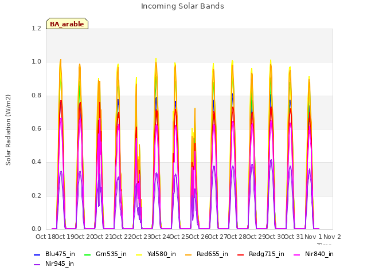The height and width of the screenshot is (275, 367).
Task: Select the Yel580_in legend label
Action: (x=162, y=254)
